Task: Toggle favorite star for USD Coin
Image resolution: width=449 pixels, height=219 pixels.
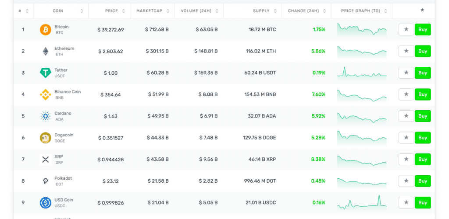Action: pyautogui.click(x=406, y=203)
